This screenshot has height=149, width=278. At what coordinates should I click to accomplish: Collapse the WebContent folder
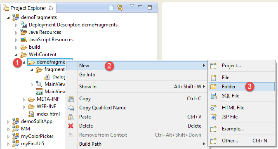point(16,55)
